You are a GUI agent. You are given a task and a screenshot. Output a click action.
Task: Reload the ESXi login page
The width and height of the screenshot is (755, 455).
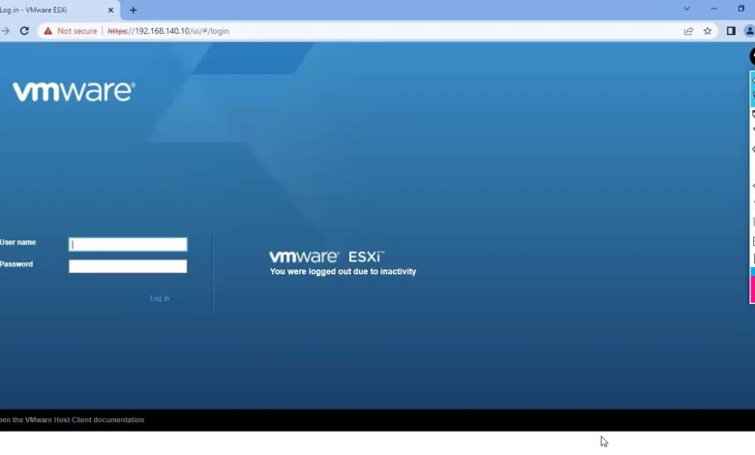[24, 31]
